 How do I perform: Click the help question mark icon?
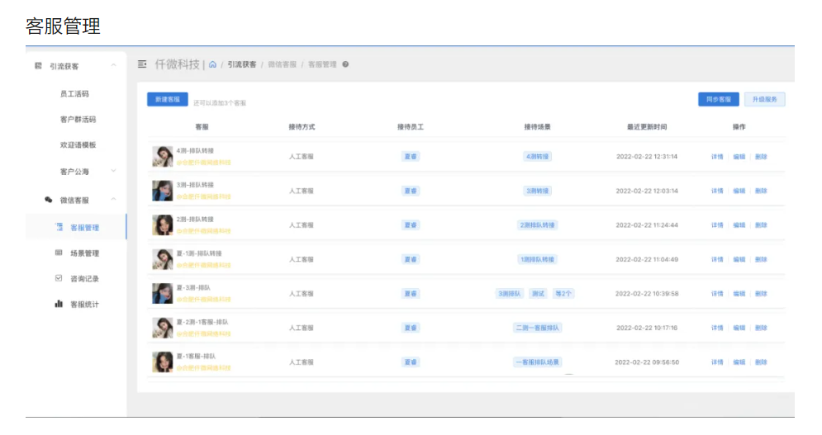click(345, 64)
